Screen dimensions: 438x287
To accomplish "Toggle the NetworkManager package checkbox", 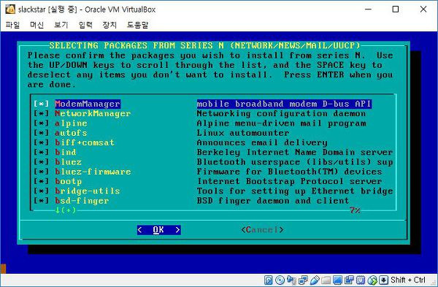I will pyautogui.click(x=41, y=113).
